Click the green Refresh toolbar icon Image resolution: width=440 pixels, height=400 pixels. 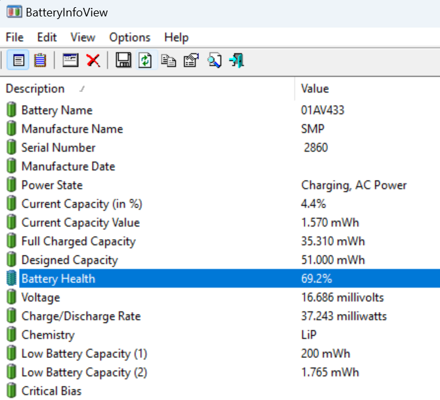[145, 60]
